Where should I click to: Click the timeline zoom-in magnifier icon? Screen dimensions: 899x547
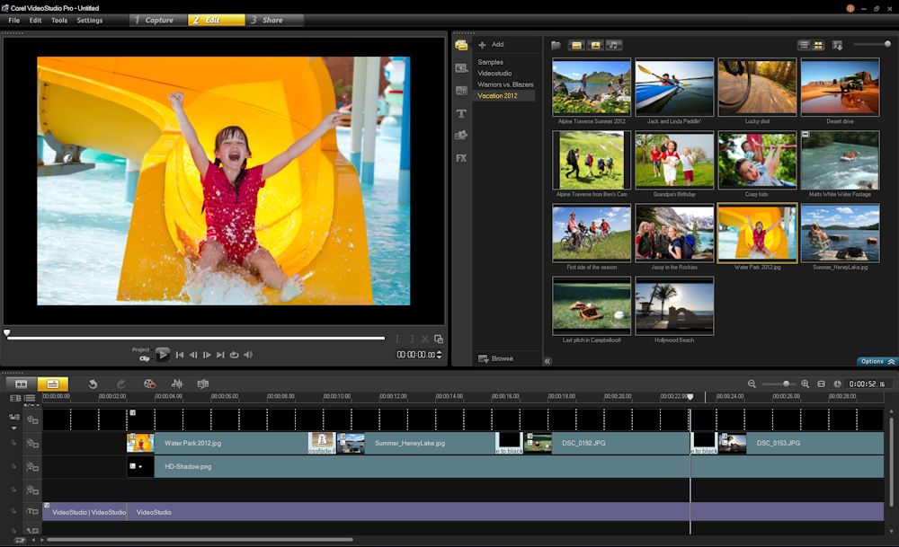tap(806, 384)
